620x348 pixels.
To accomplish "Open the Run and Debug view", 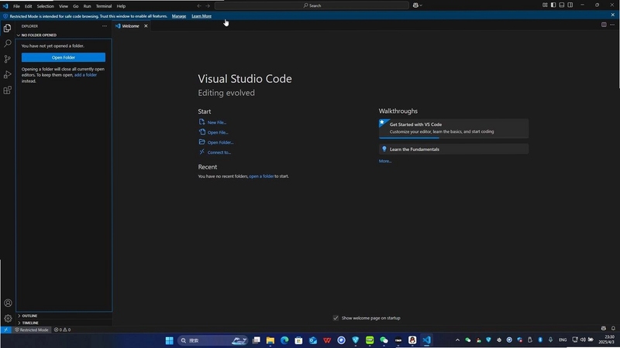I will [8, 74].
